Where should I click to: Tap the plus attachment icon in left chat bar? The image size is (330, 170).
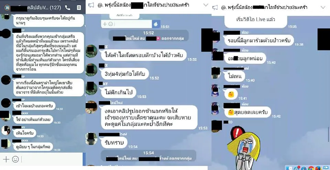[x=6, y=159]
